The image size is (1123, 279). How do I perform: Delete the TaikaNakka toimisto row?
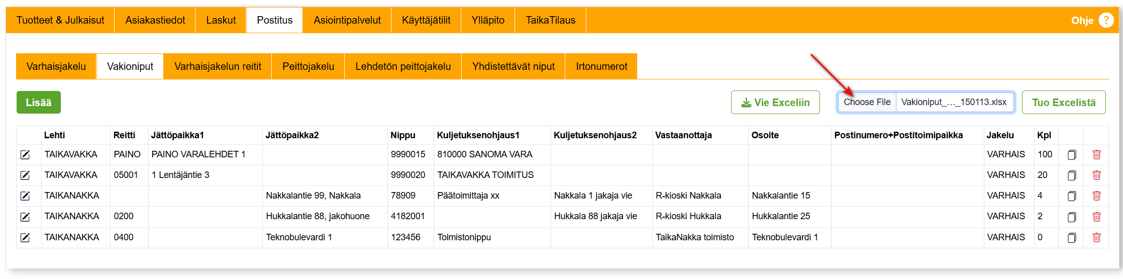click(x=1097, y=237)
